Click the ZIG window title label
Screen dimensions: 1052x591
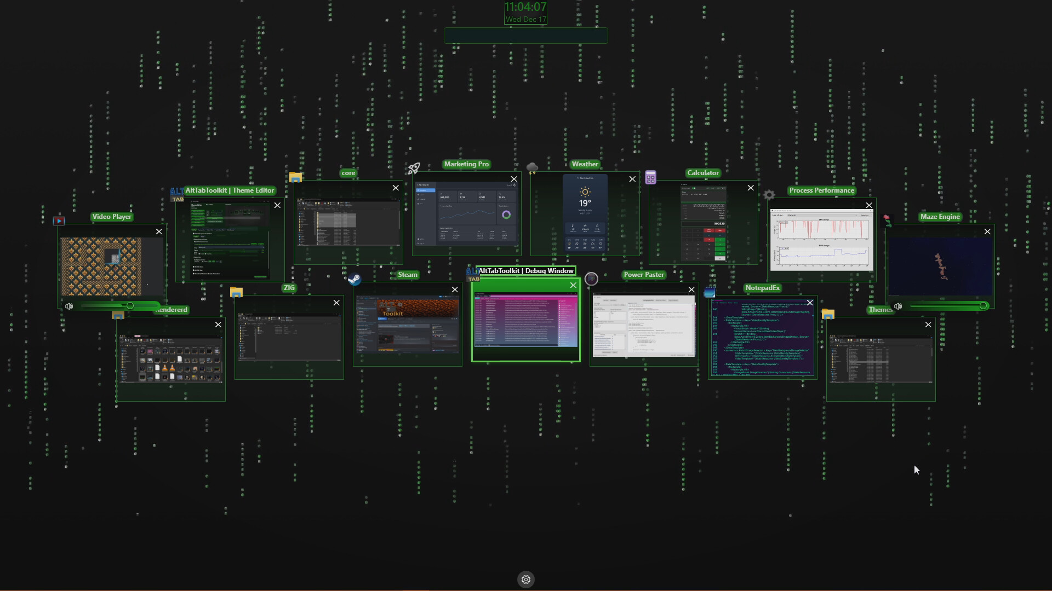[x=289, y=287]
